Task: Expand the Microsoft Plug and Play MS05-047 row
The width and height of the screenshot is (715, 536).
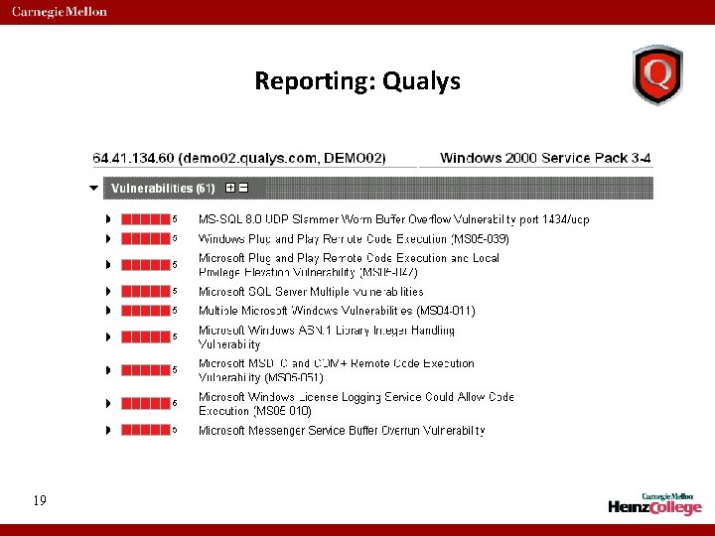Action: [108, 265]
